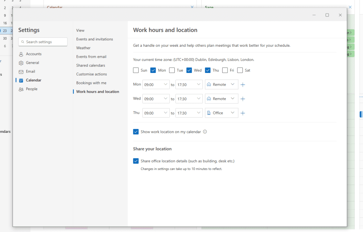Tick the Fri workday checkbox
363x232 pixels.
click(225, 70)
